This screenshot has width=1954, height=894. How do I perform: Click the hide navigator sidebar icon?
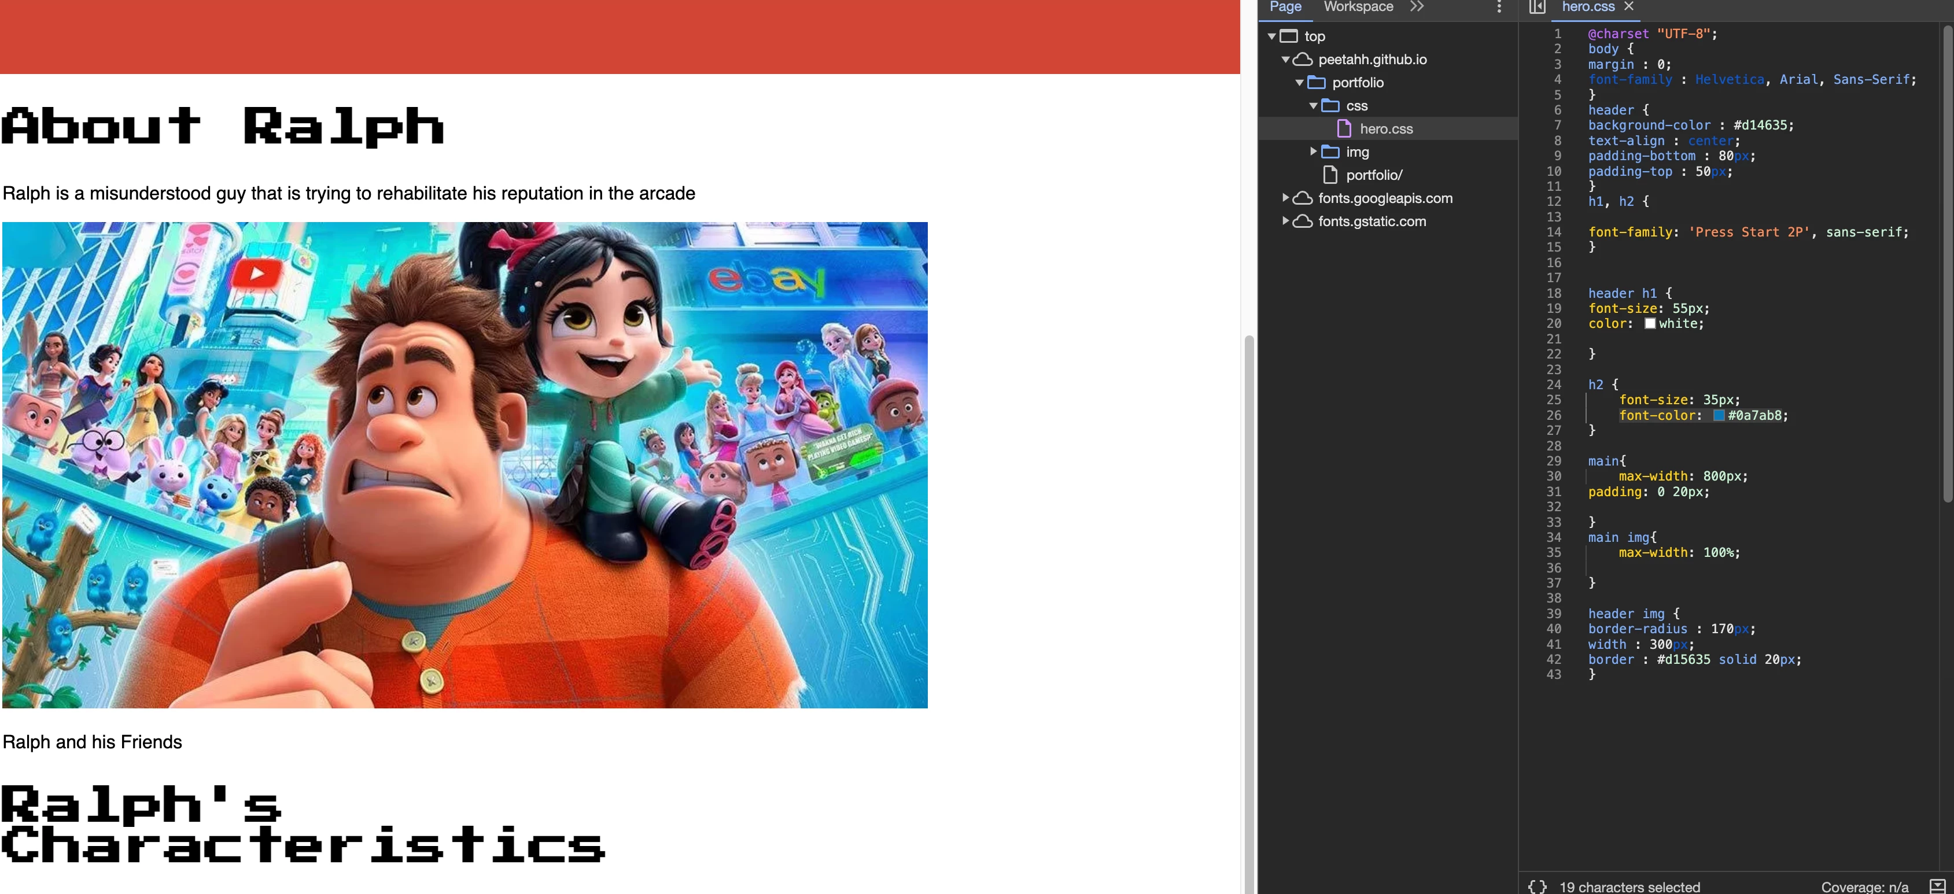tap(1537, 7)
